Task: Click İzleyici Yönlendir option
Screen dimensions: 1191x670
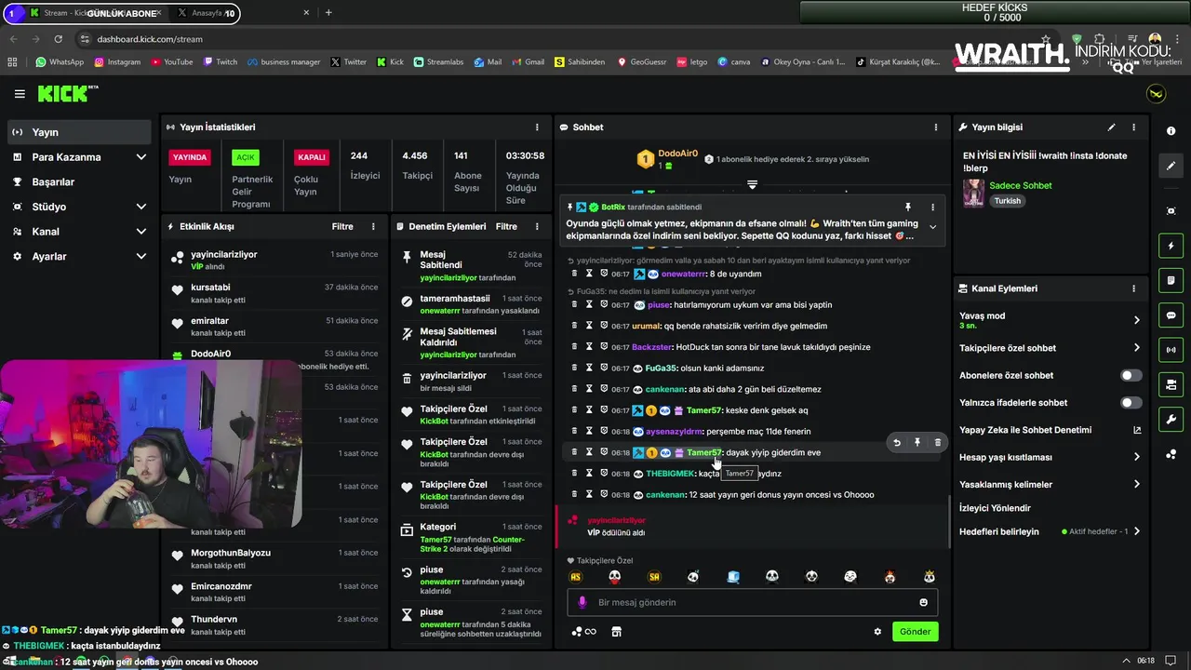Action: pos(995,508)
